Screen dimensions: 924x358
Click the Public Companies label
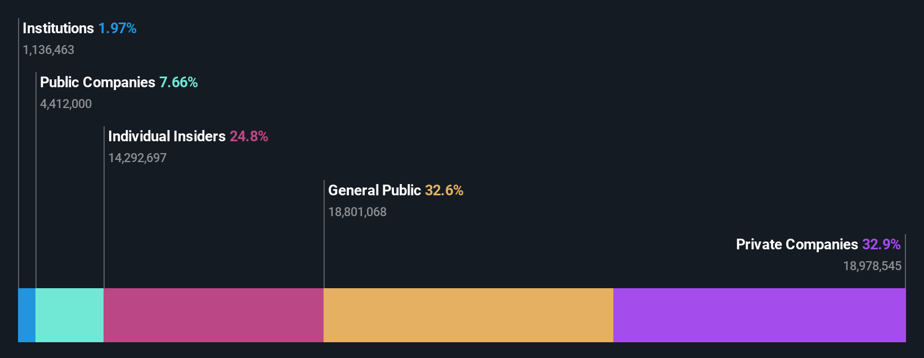tap(98, 82)
